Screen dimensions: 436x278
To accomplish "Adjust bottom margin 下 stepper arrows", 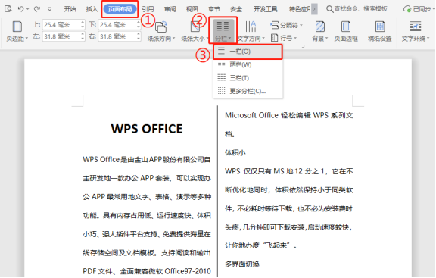I will coord(139,25).
